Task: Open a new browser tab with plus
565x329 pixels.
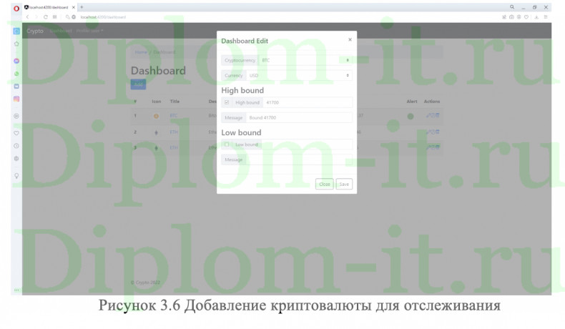Action: click(x=82, y=7)
